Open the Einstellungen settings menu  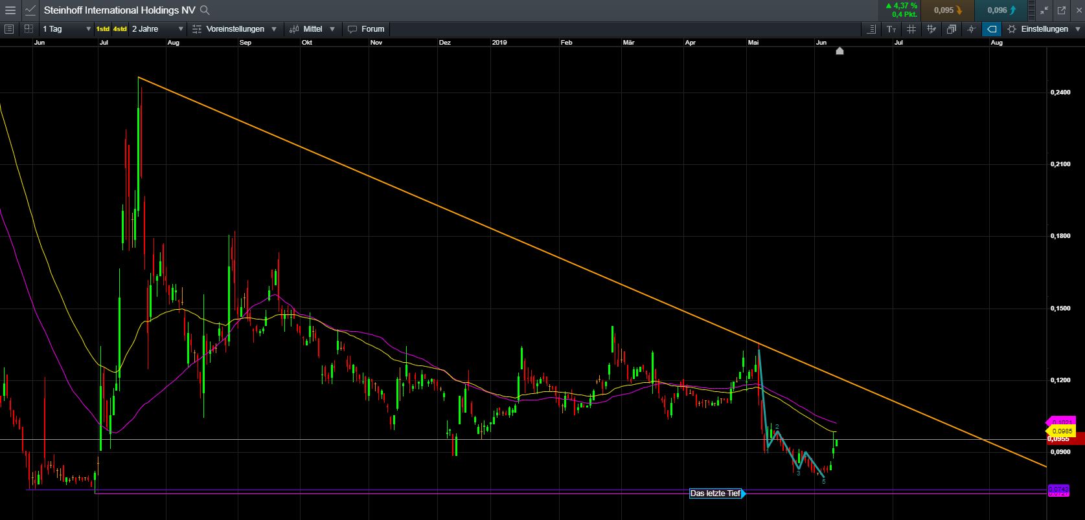(1043, 29)
